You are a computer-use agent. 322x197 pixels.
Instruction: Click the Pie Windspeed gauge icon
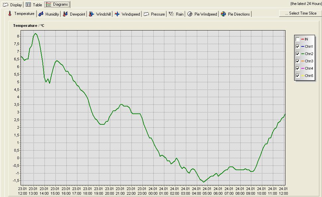[190, 14]
